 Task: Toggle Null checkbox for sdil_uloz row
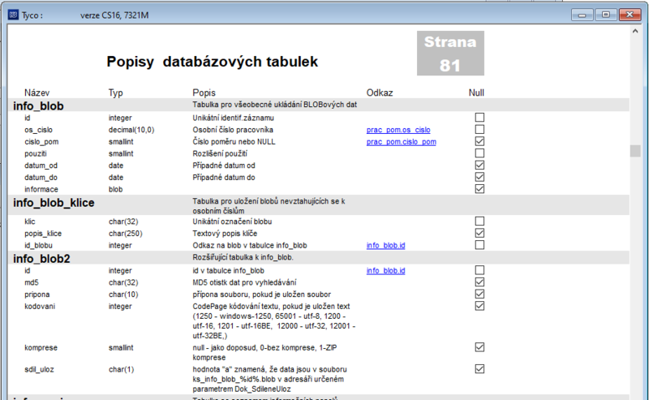pos(479,369)
